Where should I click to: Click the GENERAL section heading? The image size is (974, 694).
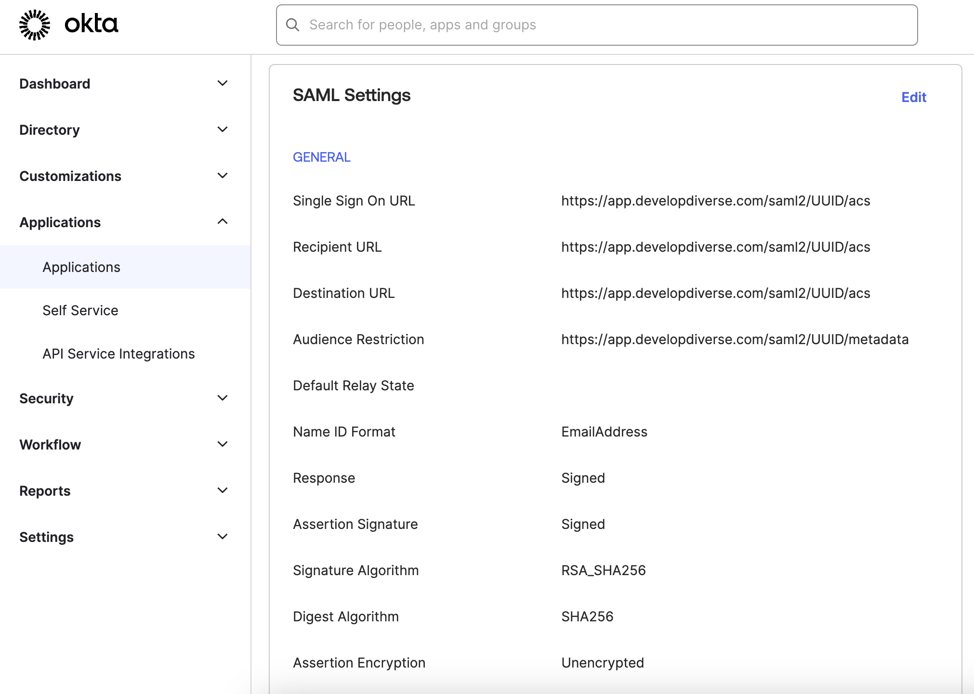[321, 157]
